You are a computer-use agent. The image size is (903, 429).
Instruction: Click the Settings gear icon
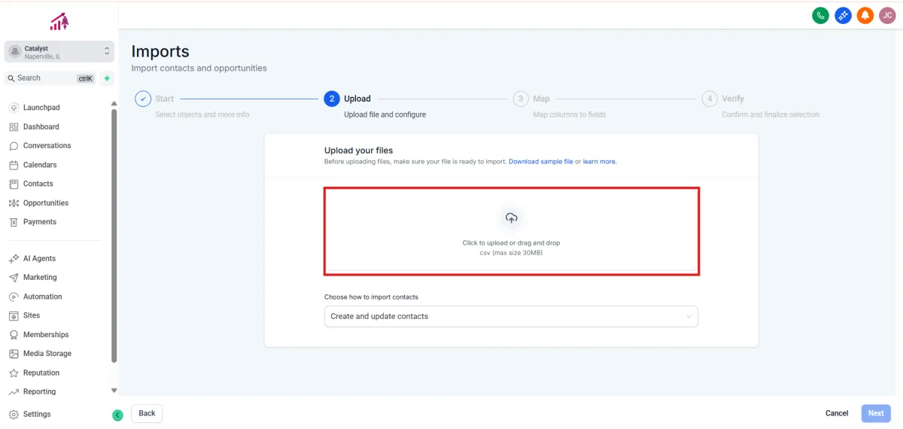14,414
